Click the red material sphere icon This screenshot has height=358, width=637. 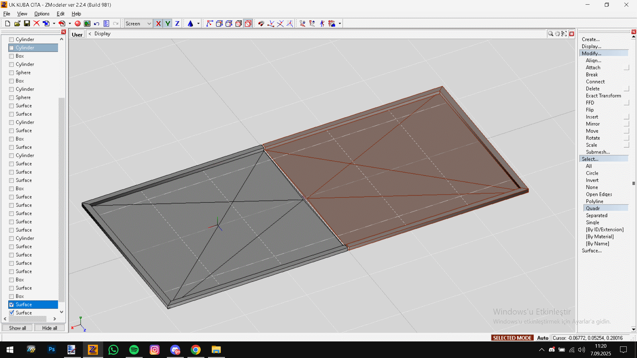click(78, 24)
